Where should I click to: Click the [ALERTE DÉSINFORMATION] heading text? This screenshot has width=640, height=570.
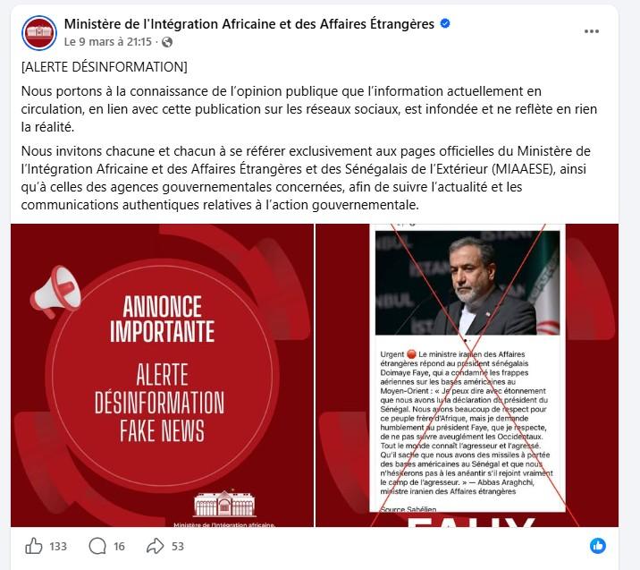click(105, 67)
